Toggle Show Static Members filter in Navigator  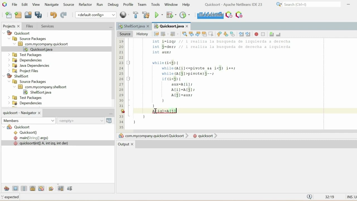(24, 188)
